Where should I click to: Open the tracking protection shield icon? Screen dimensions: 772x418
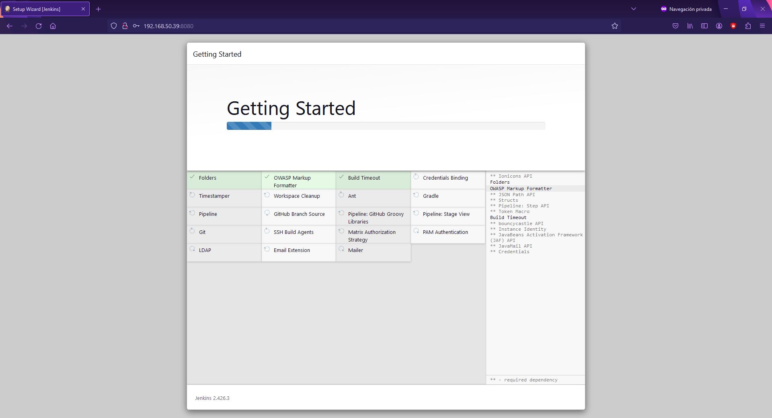coord(114,26)
